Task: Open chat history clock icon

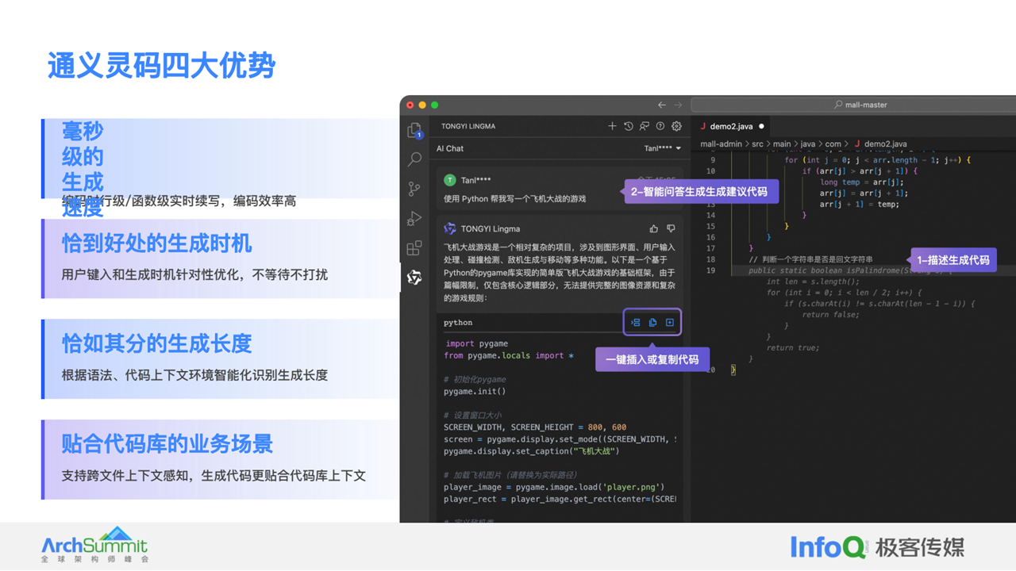Action: click(628, 126)
